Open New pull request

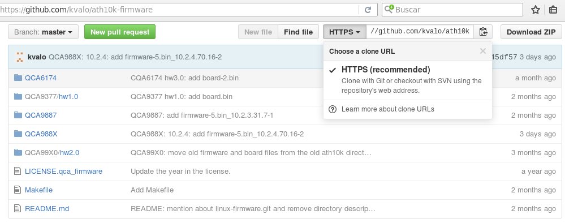(x=120, y=32)
